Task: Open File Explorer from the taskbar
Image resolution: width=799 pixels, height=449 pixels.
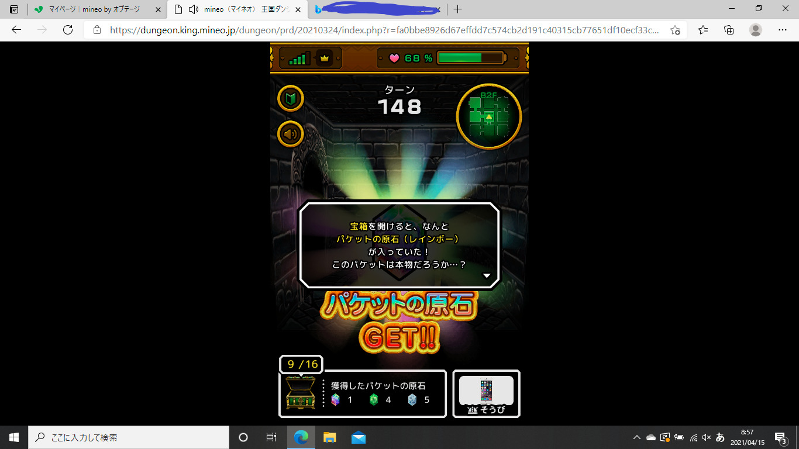Action: [x=330, y=437]
